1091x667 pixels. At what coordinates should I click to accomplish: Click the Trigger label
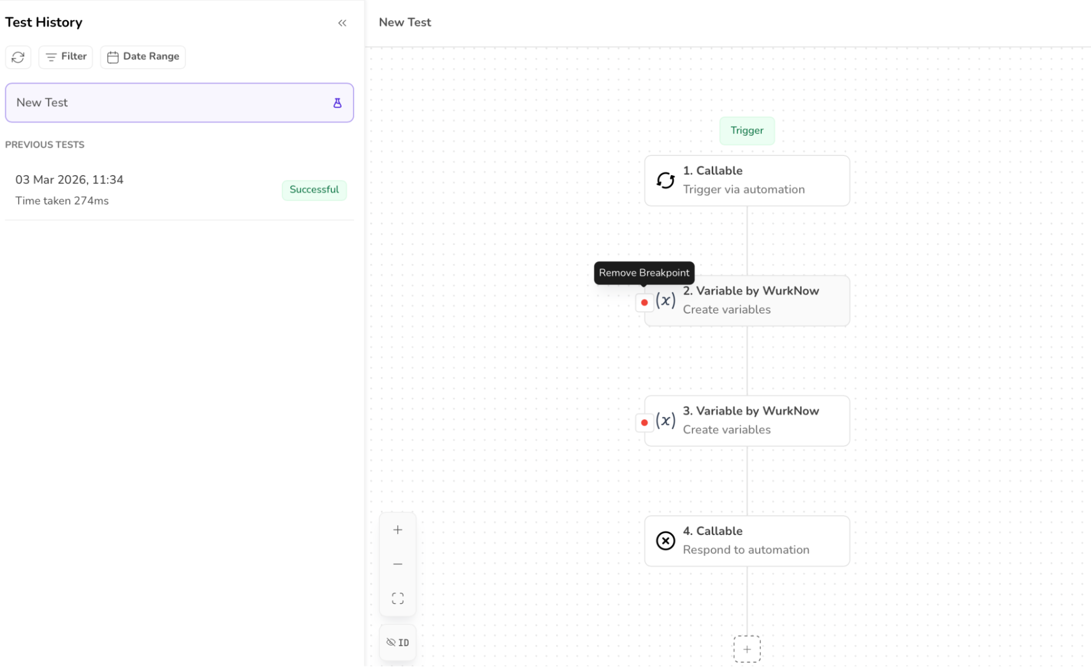click(x=747, y=130)
